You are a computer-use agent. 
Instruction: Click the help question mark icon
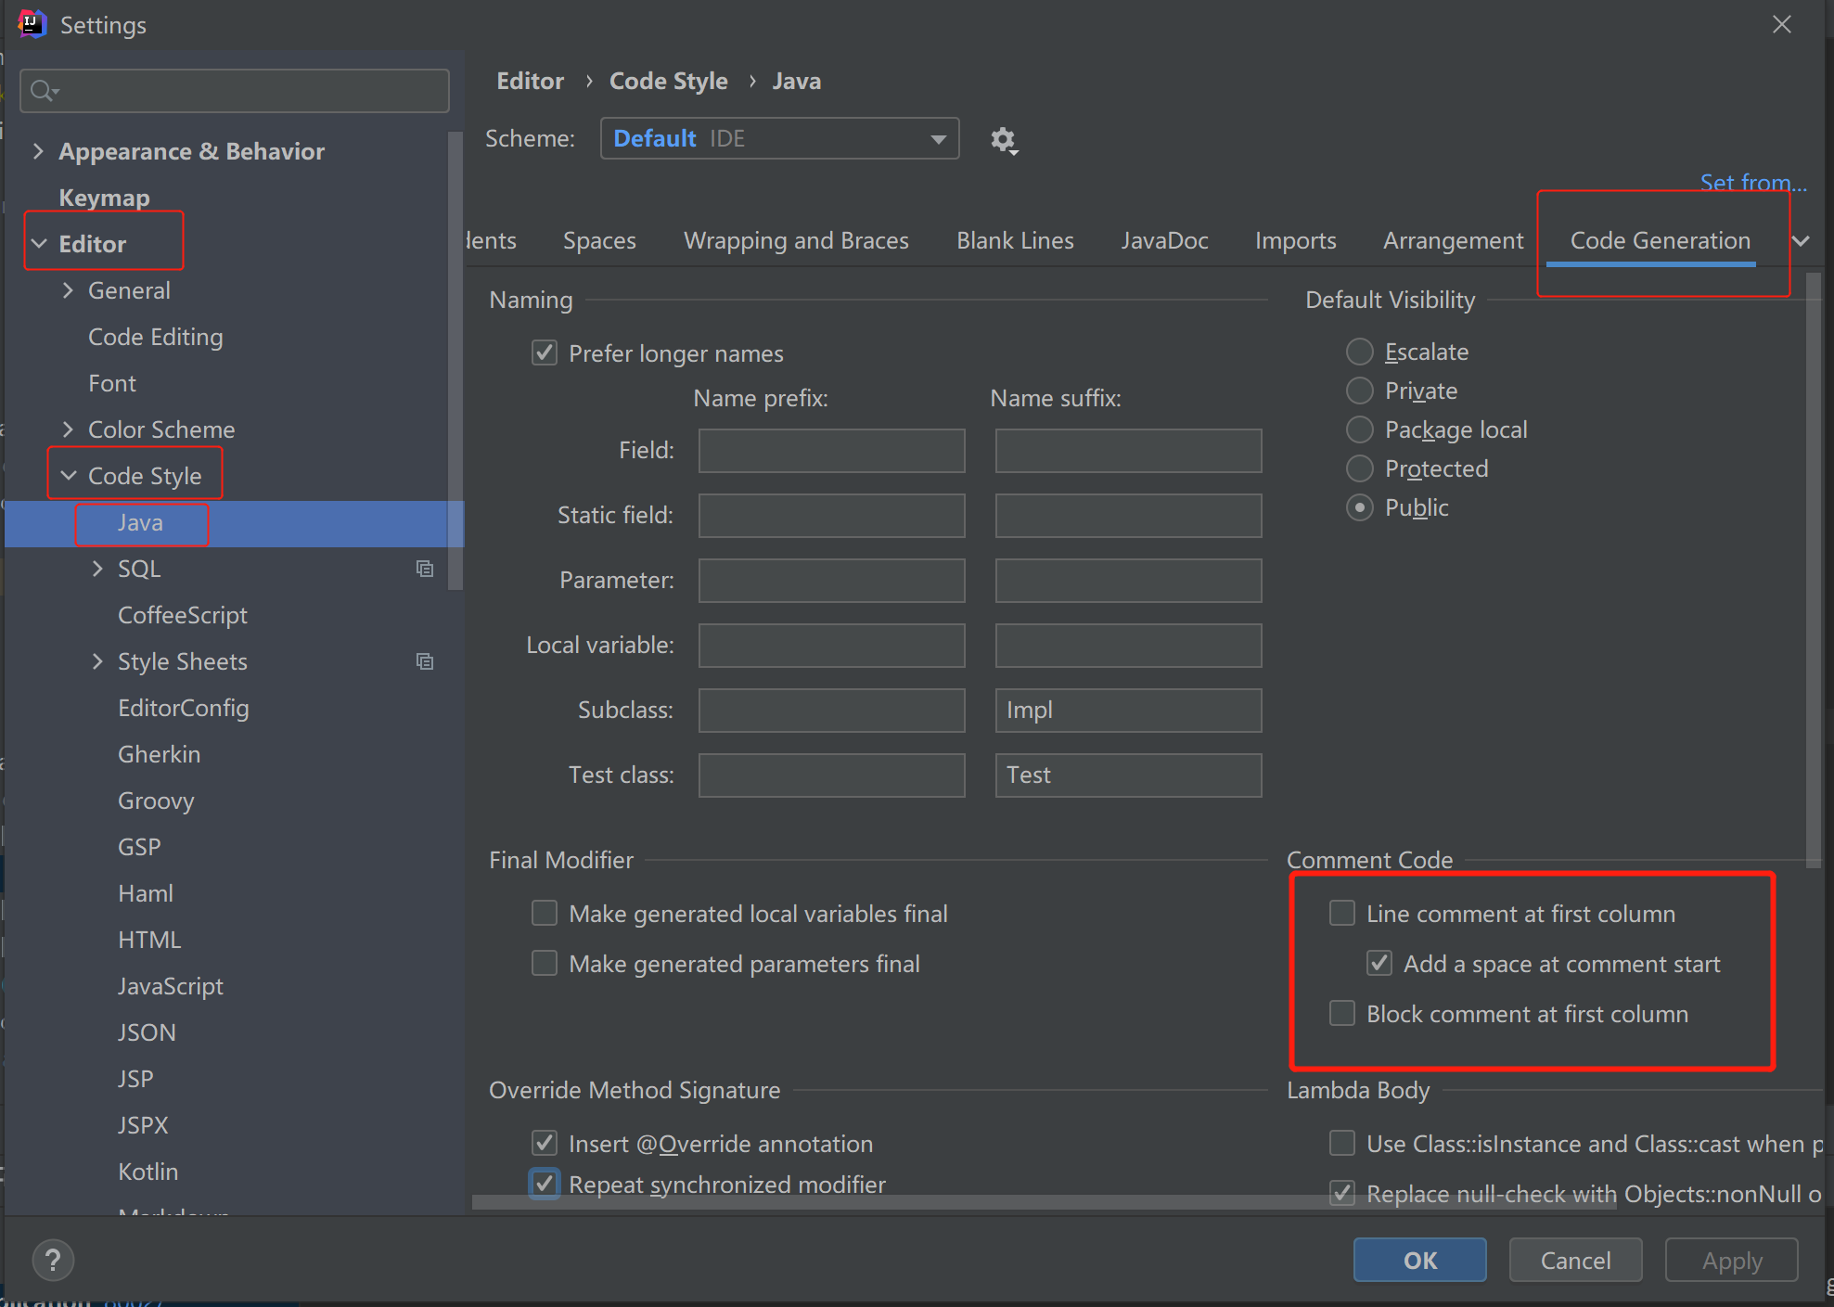tap(53, 1260)
